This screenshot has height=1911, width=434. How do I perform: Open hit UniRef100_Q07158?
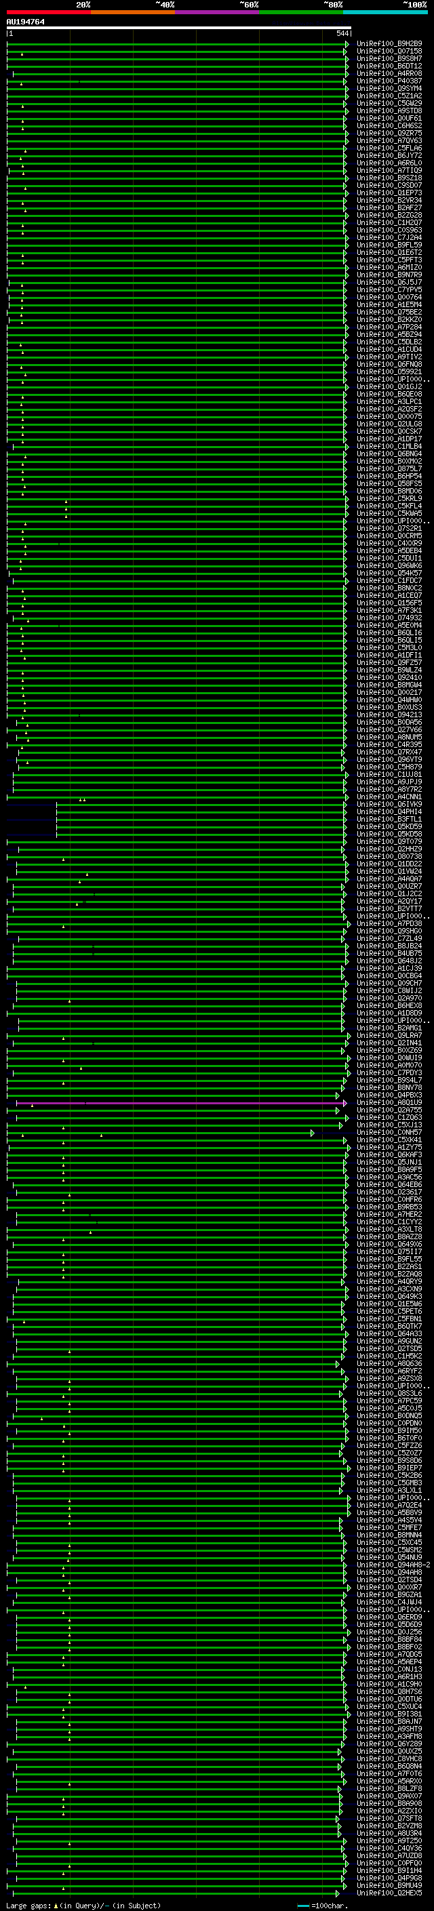point(389,52)
